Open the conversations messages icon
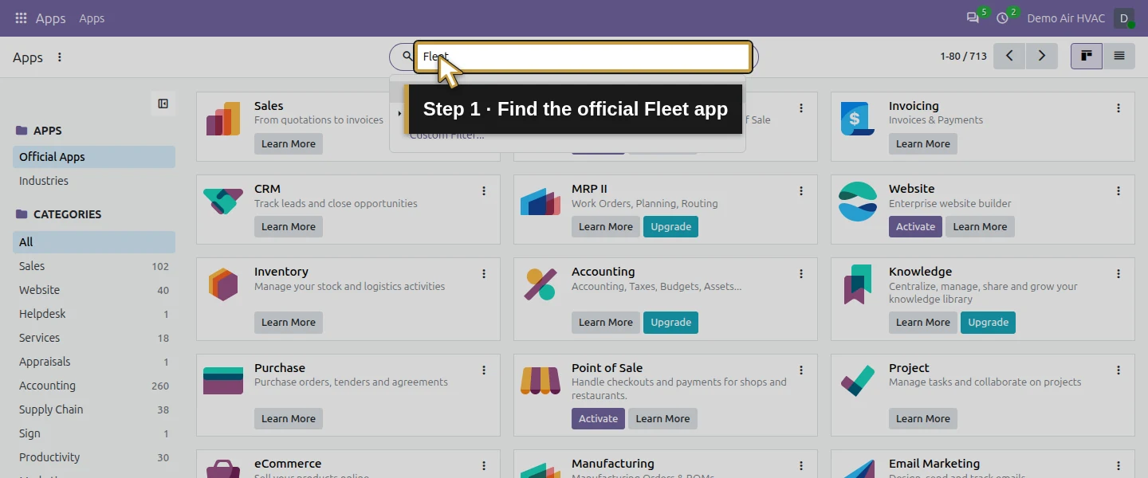The height and width of the screenshot is (478, 1148). click(x=973, y=18)
